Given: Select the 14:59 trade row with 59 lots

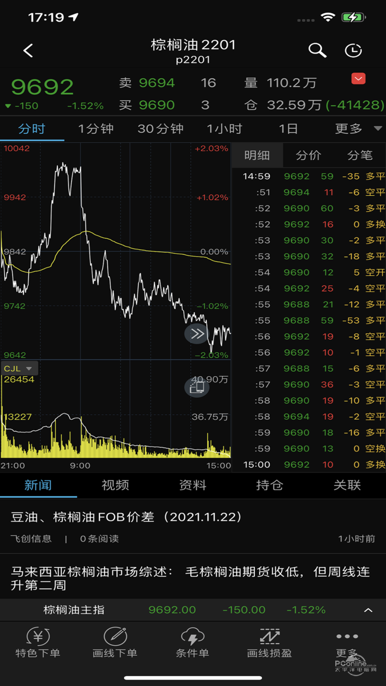Looking at the screenshot, I should click(x=309, y=176).
